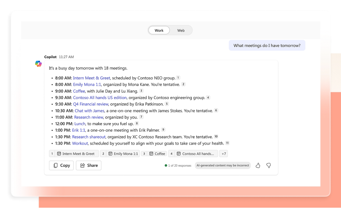Click citation marker 4 after engineering group
341x219 pixels.
point(208,97)
